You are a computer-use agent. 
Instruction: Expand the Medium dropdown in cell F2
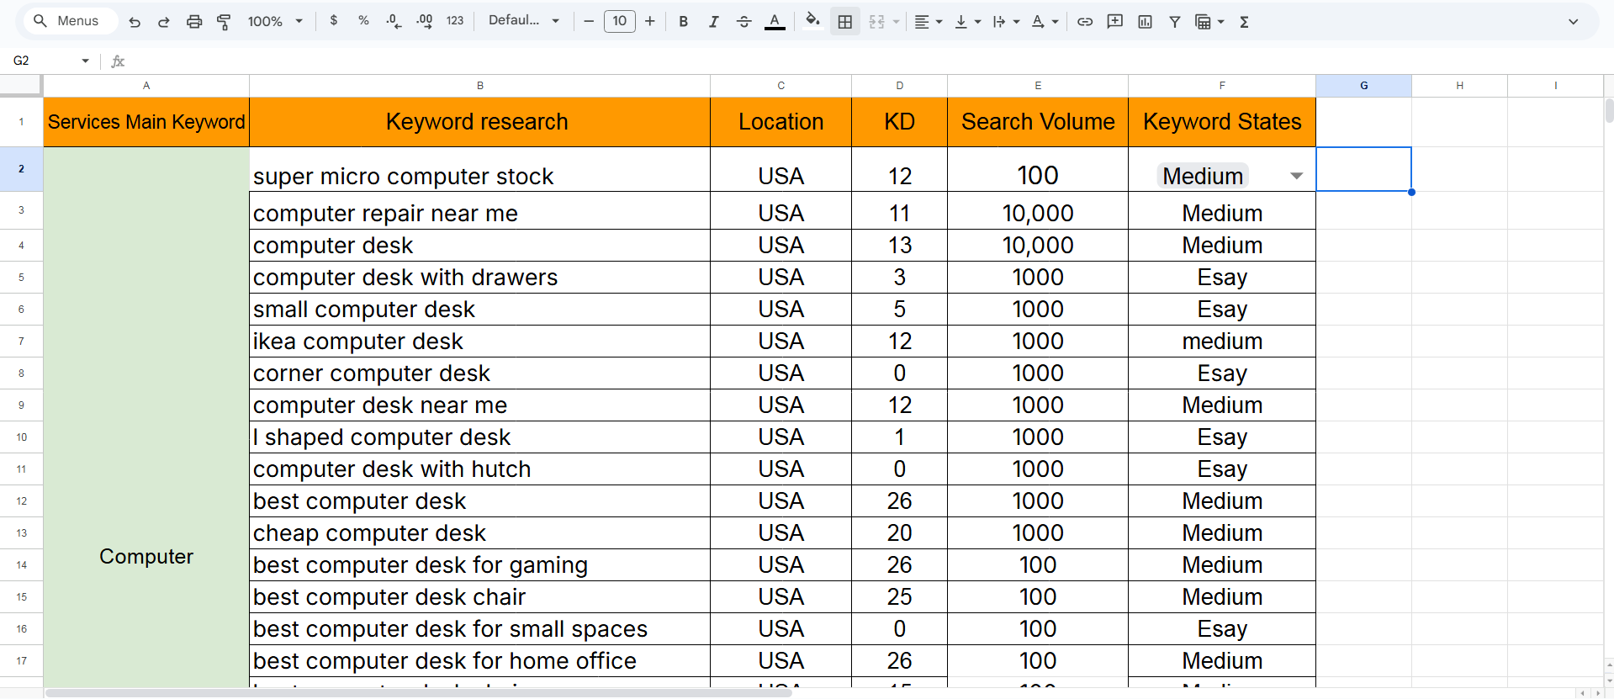(1296, 176)
